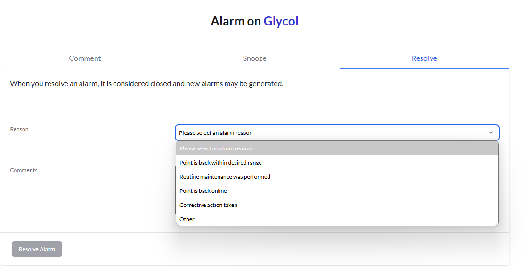Pick 'Other' from the reason list

(337, 219)
